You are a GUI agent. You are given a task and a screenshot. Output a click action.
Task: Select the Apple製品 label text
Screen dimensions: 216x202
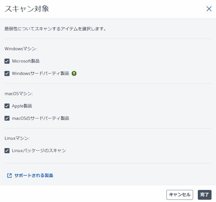pos(22,106)
